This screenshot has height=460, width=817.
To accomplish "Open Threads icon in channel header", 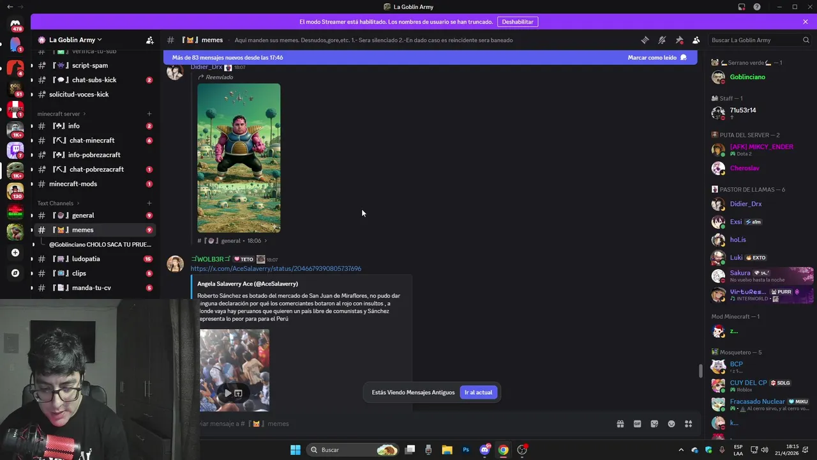I will [645, 40].
